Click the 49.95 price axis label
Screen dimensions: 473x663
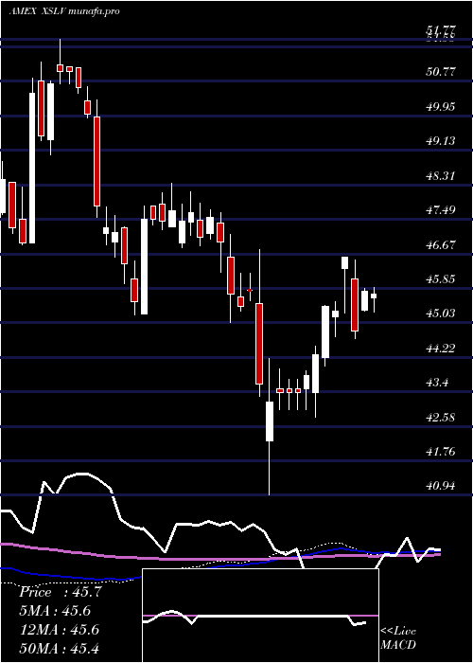(x=441, y=106)
